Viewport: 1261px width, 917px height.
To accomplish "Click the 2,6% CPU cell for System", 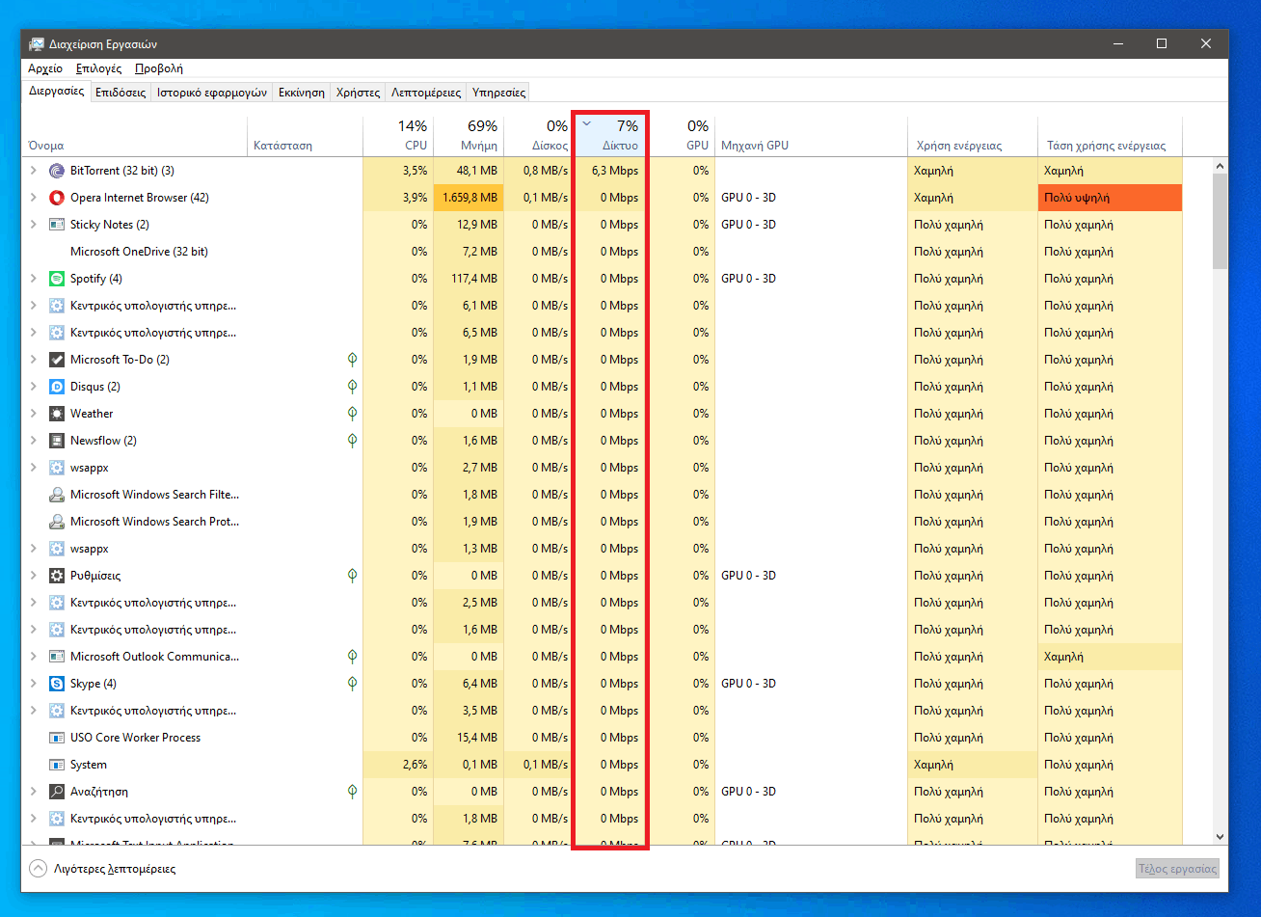I will [398, 765].
